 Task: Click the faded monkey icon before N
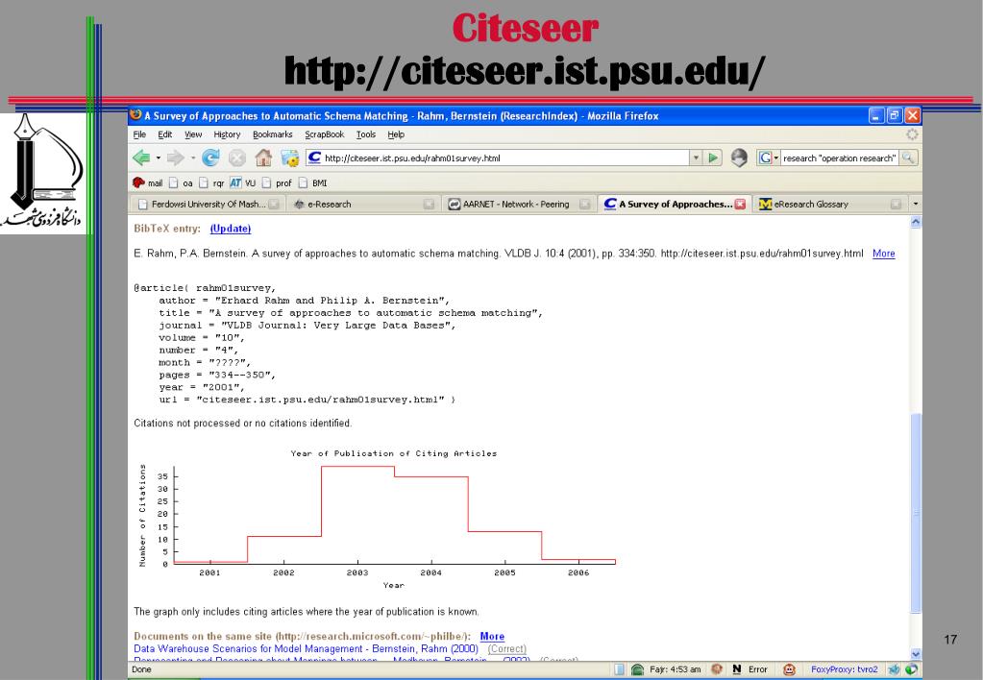click(x=717, y=669)
